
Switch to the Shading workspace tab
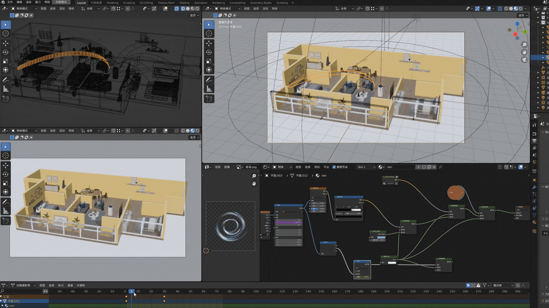[184, 3]
